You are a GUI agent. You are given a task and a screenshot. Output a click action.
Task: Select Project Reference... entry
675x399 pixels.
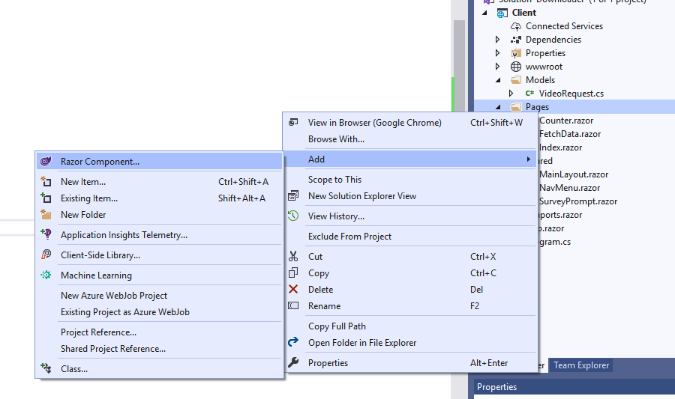(159, 332)
